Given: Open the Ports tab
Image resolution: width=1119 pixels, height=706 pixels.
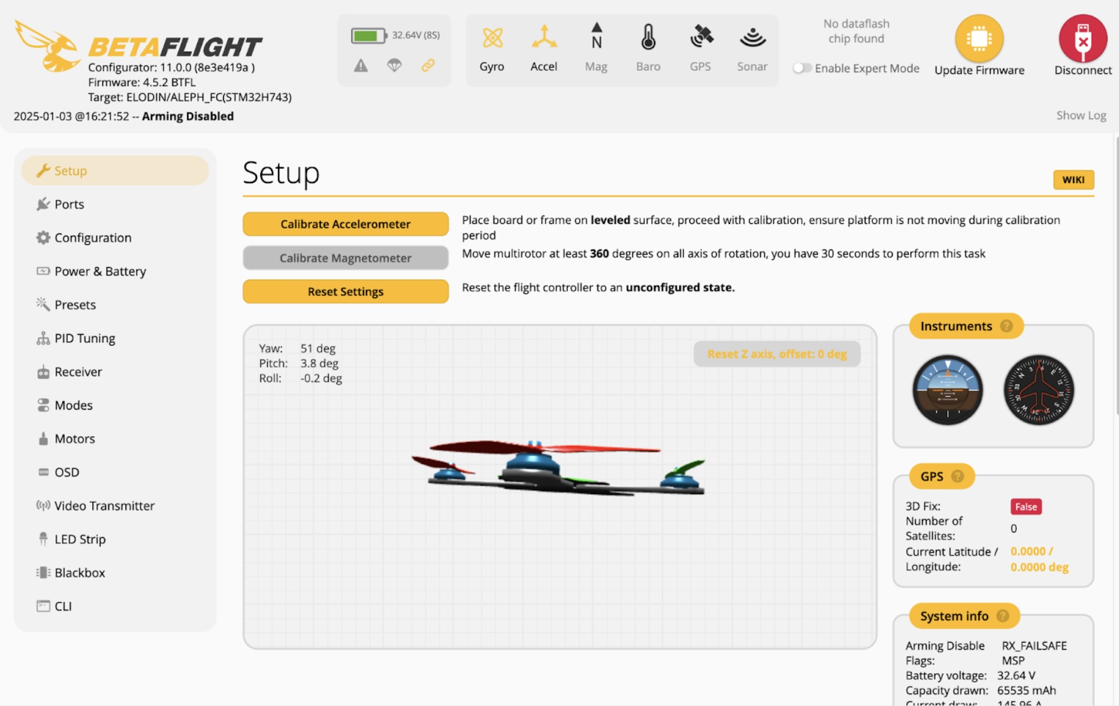Looking at the screenshot, I should point(115,204).
